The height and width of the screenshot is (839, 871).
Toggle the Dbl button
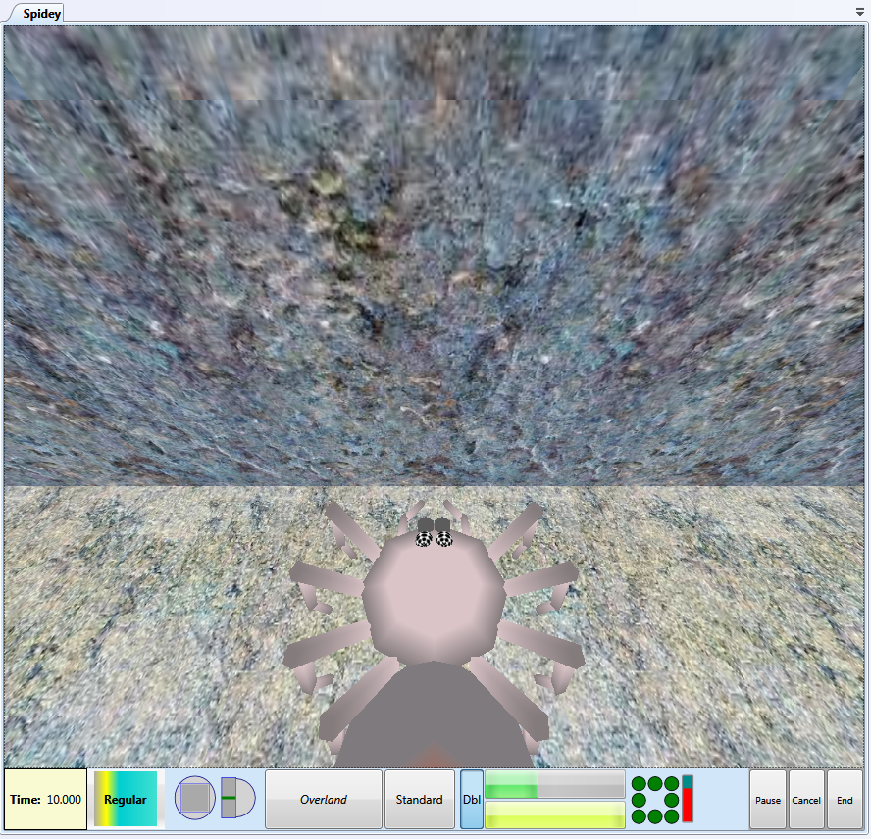tap(472, 800)
